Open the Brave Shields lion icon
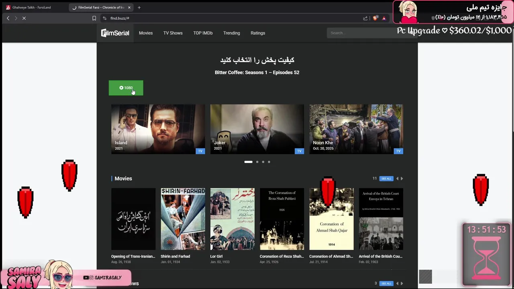 click(375, 18)
